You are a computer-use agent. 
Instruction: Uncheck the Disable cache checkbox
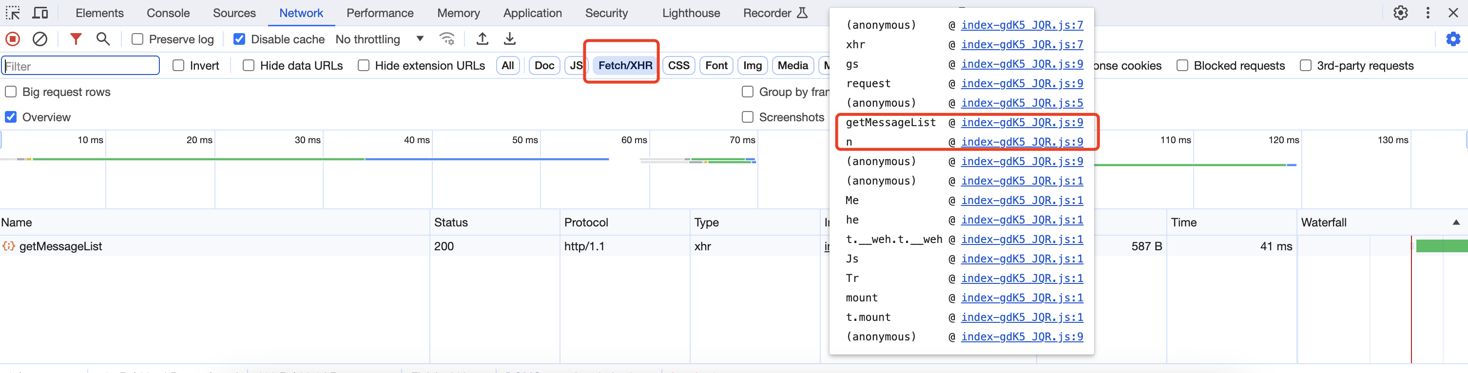click(239, 39)
